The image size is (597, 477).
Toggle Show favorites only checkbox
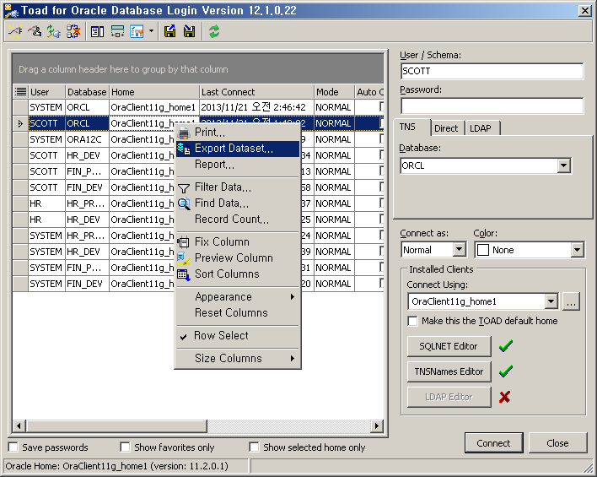tap(125, 447)
